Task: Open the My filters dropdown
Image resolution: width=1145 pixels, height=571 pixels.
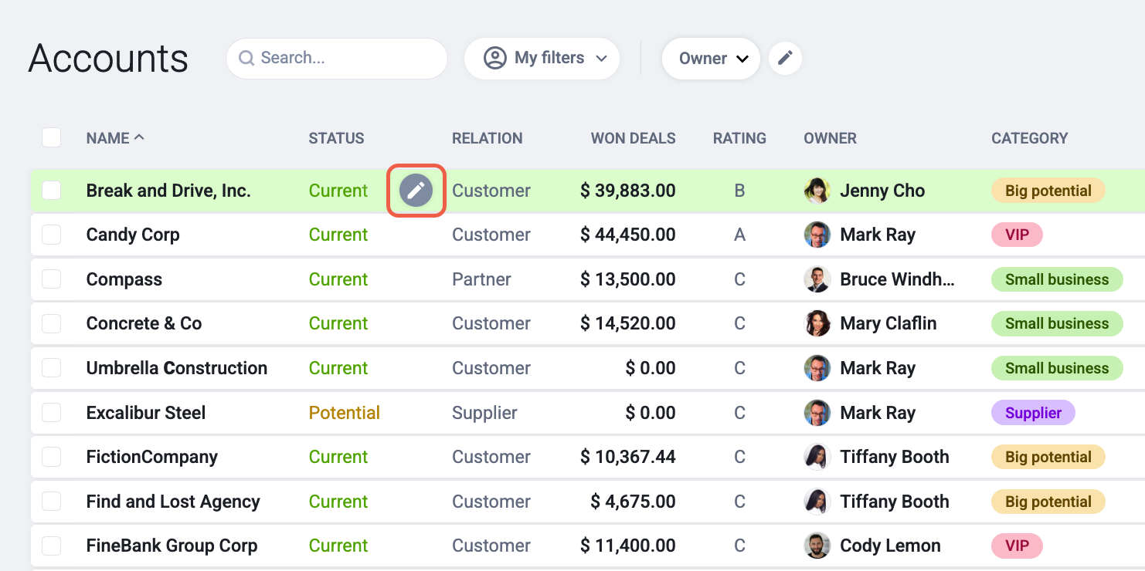Action: [x=542, y=58]
